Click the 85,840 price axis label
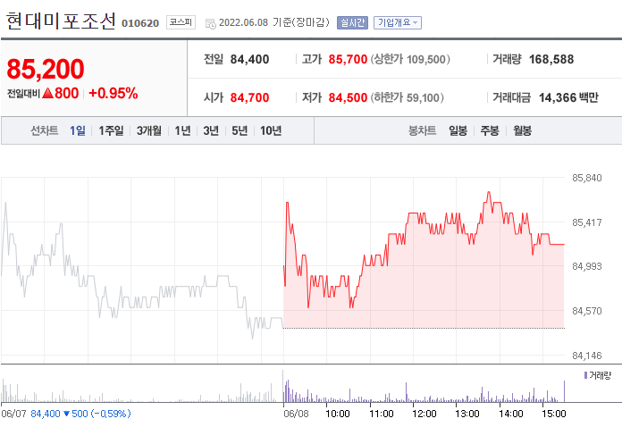This screenshot has width=622, height=427. pos(586,178)
